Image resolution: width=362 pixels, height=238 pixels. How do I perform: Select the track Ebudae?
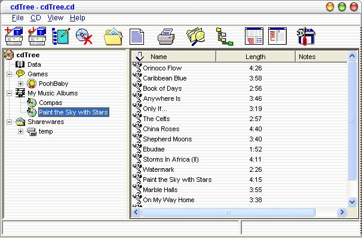pyautogui.click(x=154, y=149)
